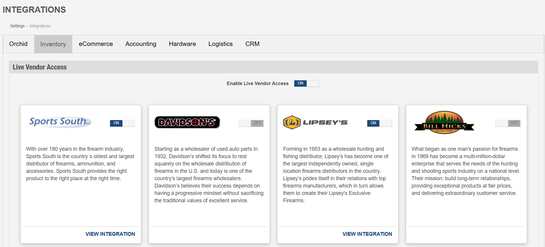This screenshot has width=545, height=247.
Task: Open the Logistics tab
Action: click(221, 44)
